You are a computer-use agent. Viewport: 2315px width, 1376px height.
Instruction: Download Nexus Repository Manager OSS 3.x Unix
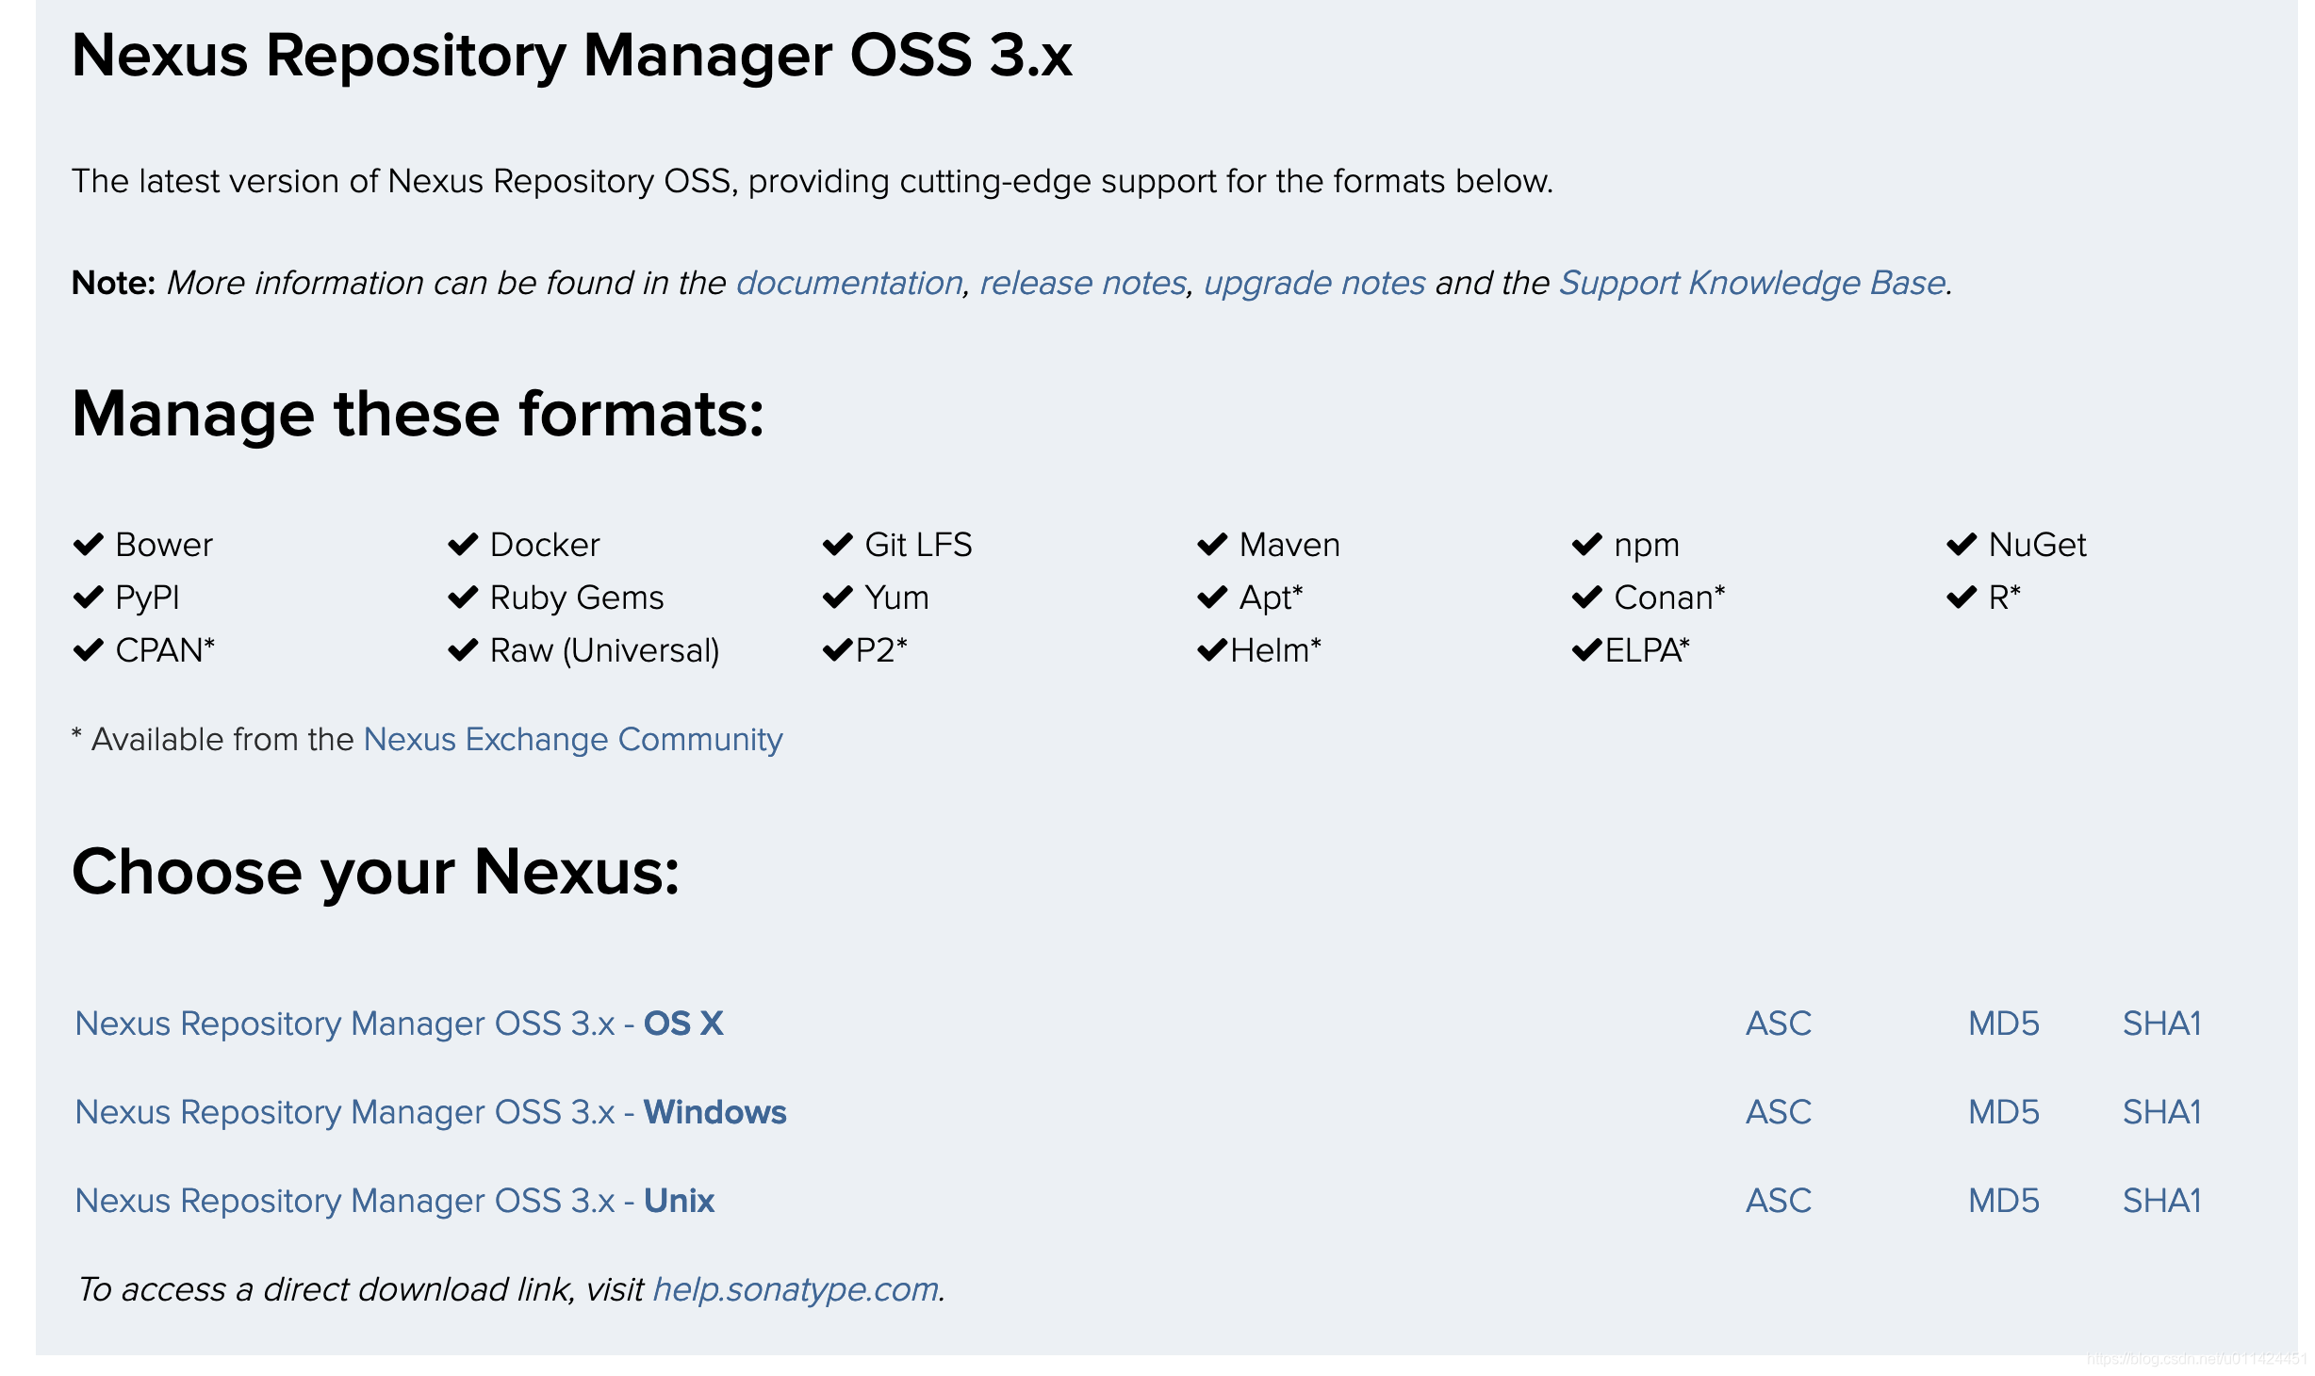pyautogui.click(x=395, y=1201)
